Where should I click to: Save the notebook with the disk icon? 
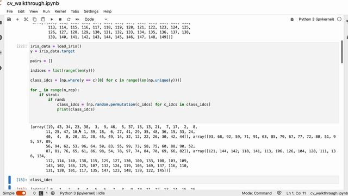[9, 20]
